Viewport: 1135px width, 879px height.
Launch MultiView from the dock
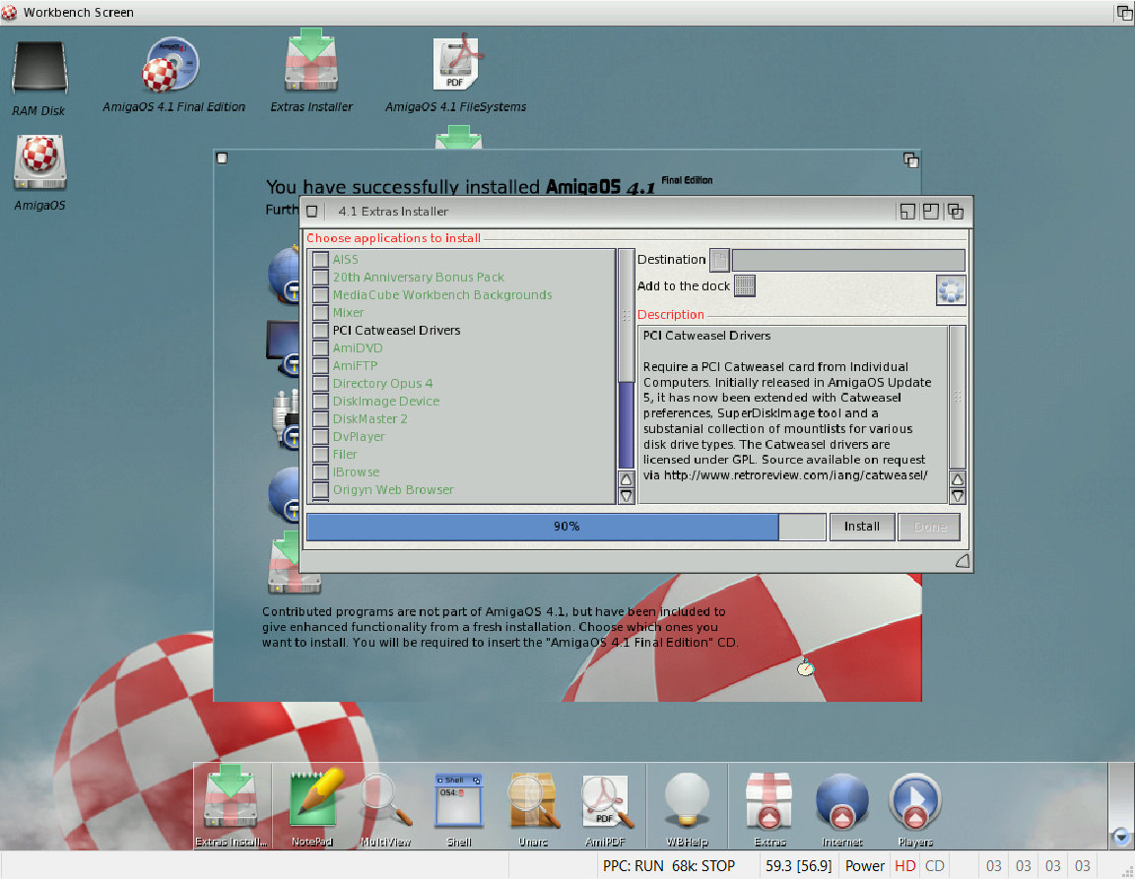pos(385,800)
